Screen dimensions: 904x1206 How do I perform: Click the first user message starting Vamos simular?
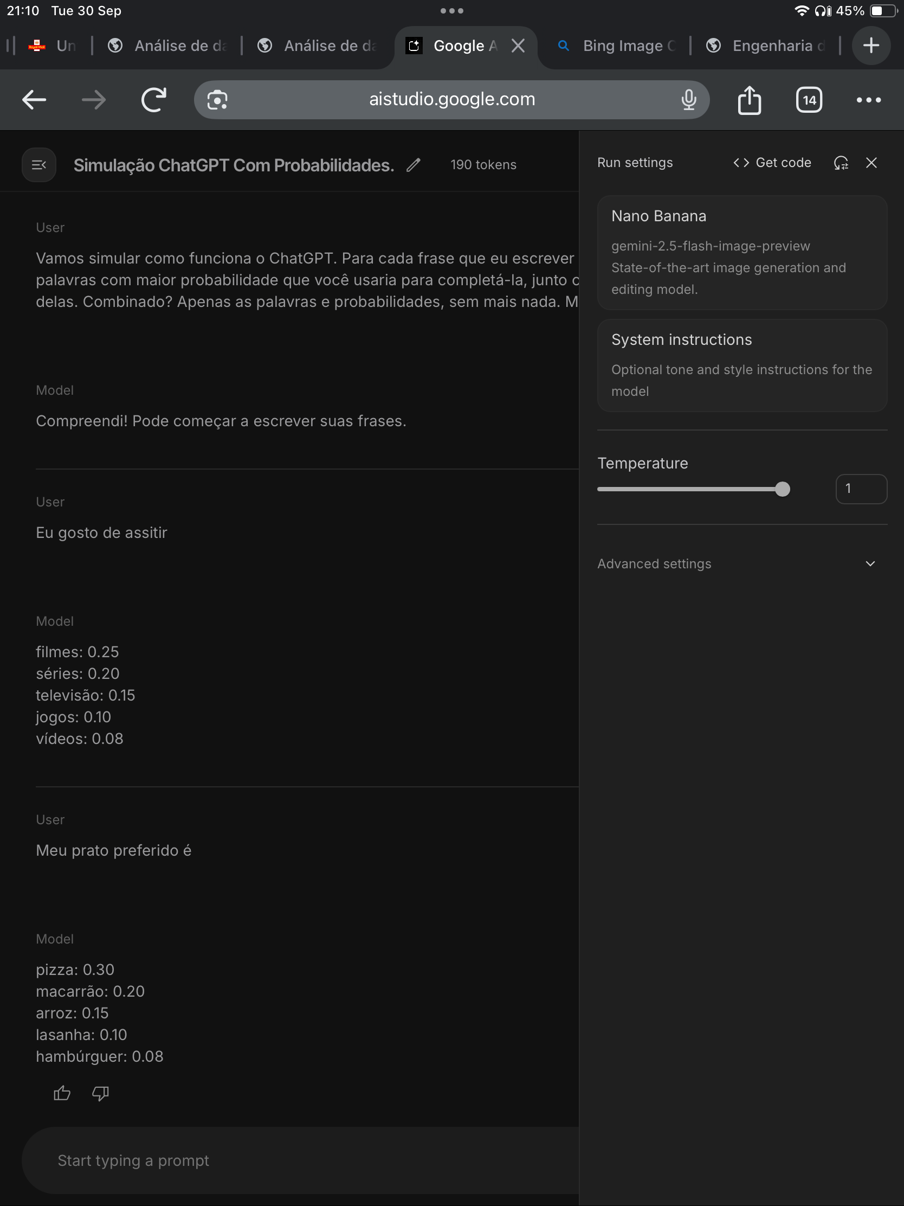(307, 280)
